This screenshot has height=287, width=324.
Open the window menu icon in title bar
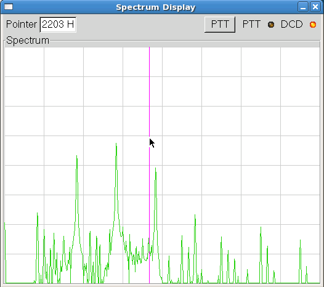point(9,7)
